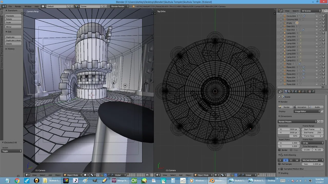Disable the Anti-Aliasing checkbox
The height and width of the screenshot is (184, 328).
(x=282, y=155)
